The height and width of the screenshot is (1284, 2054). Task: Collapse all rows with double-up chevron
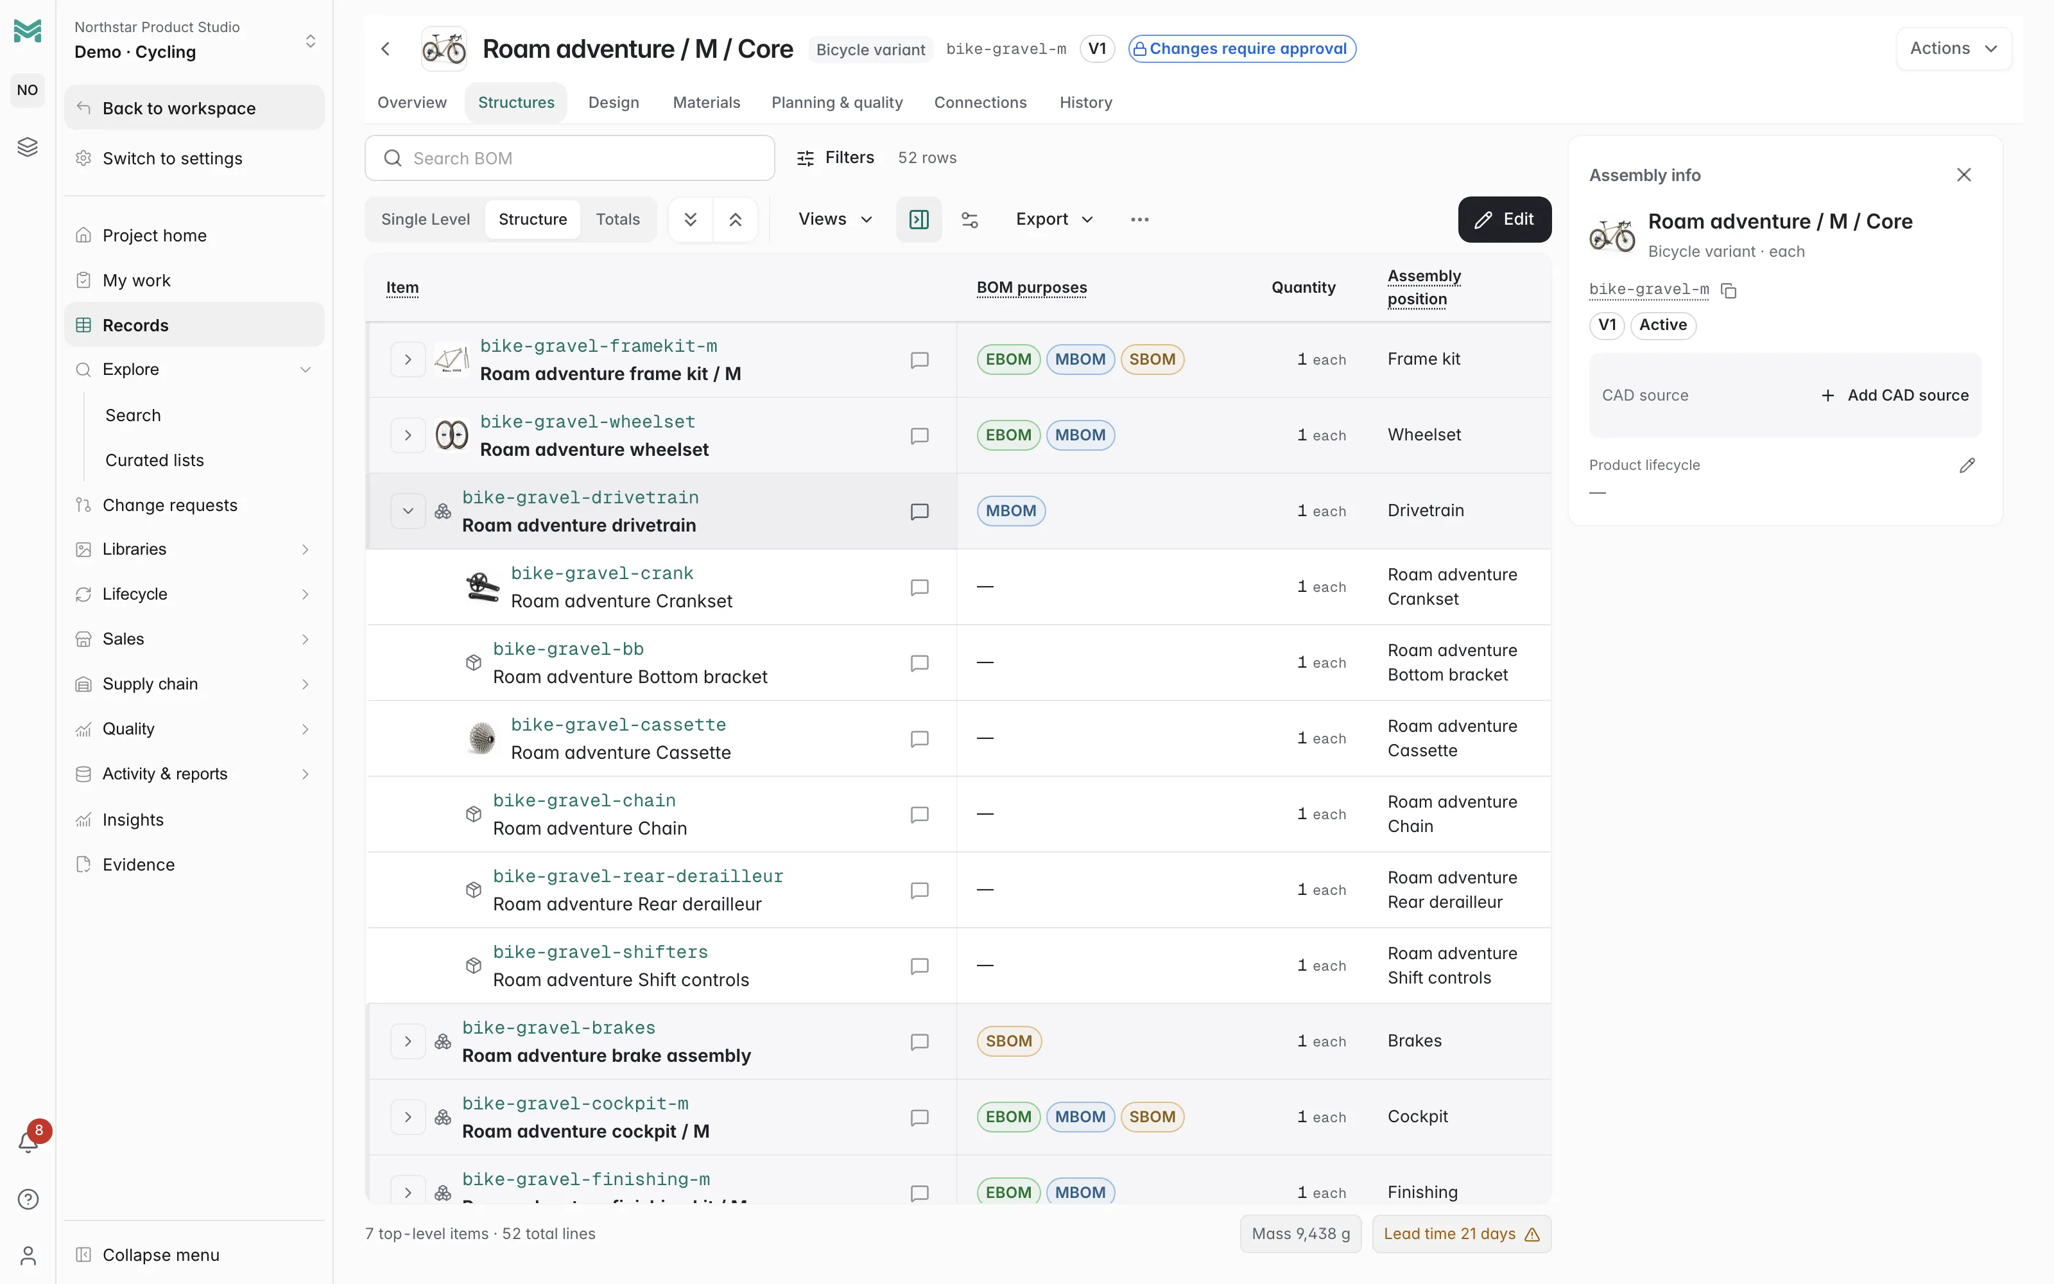(735, 219)
